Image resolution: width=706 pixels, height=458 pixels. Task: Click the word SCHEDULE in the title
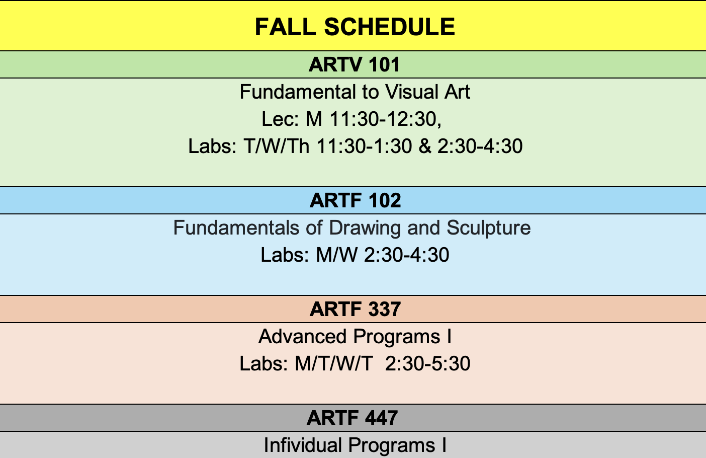coord(389,27)
